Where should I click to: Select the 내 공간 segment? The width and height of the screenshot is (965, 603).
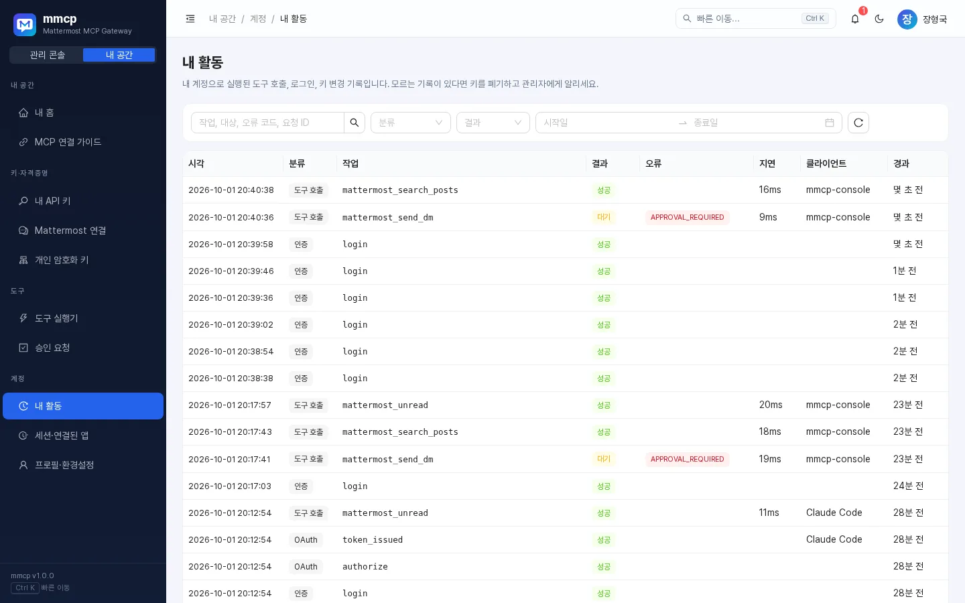[119, 55]
